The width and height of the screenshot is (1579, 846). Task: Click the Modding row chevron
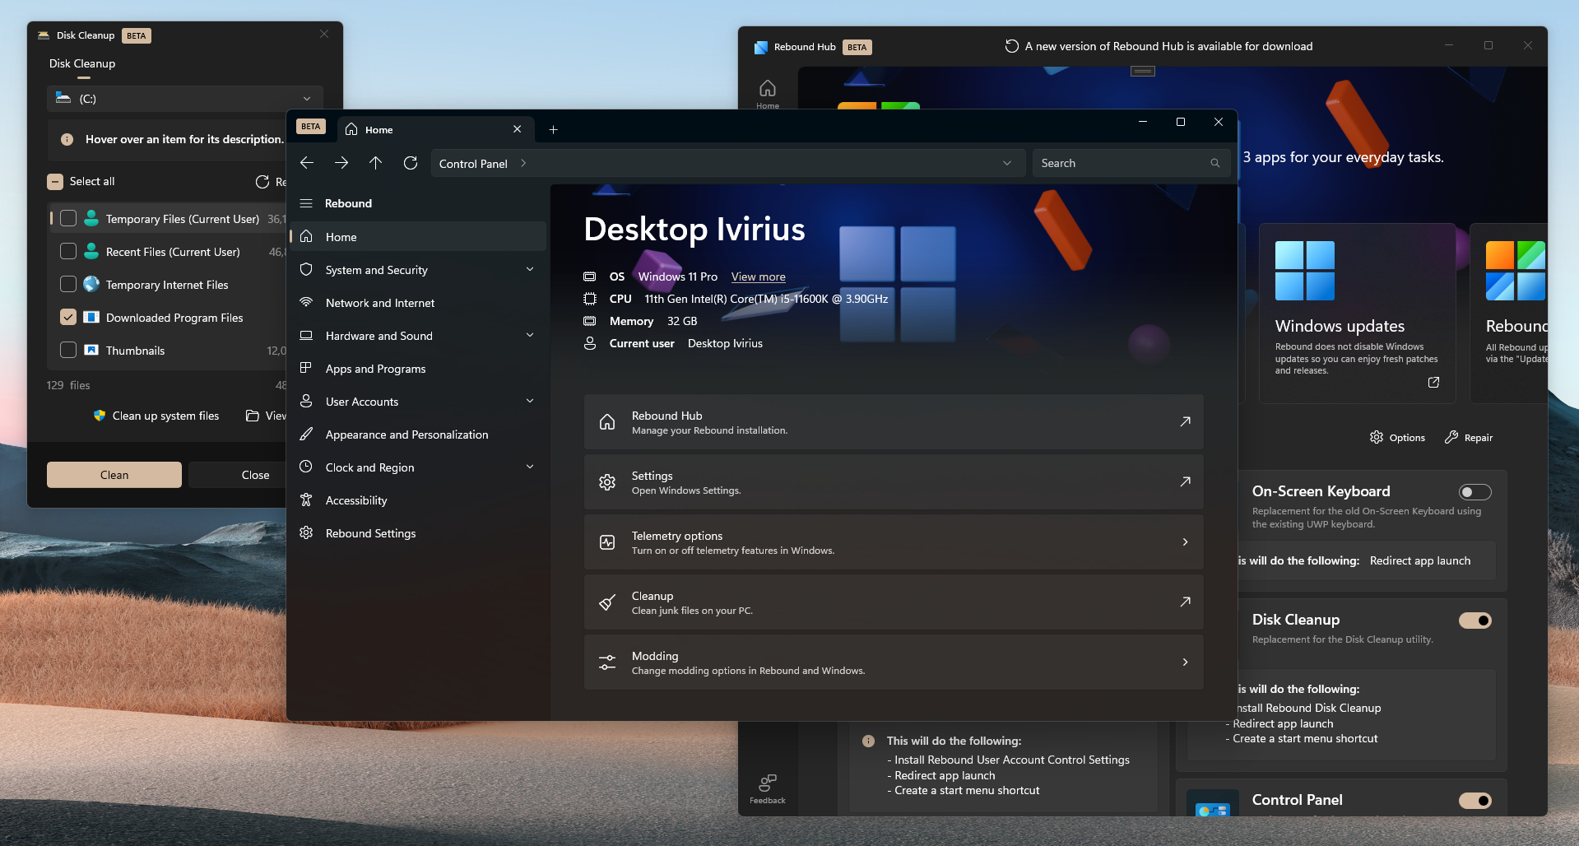click(x=1185, y=662)
